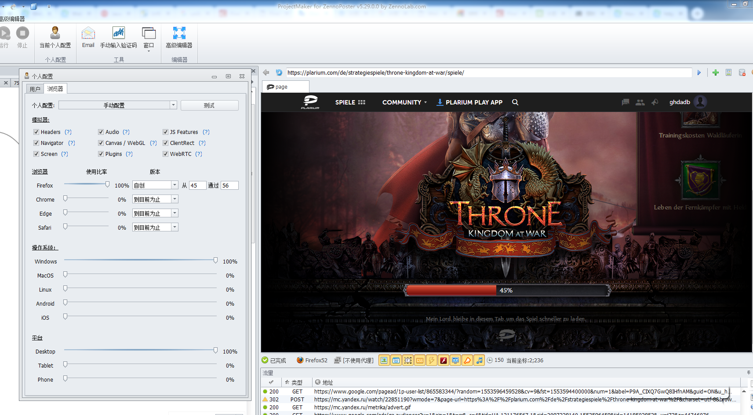Screen dimensions: 753x415
Task: Navigate with the blue go arrow
Action: click(699, 72)
